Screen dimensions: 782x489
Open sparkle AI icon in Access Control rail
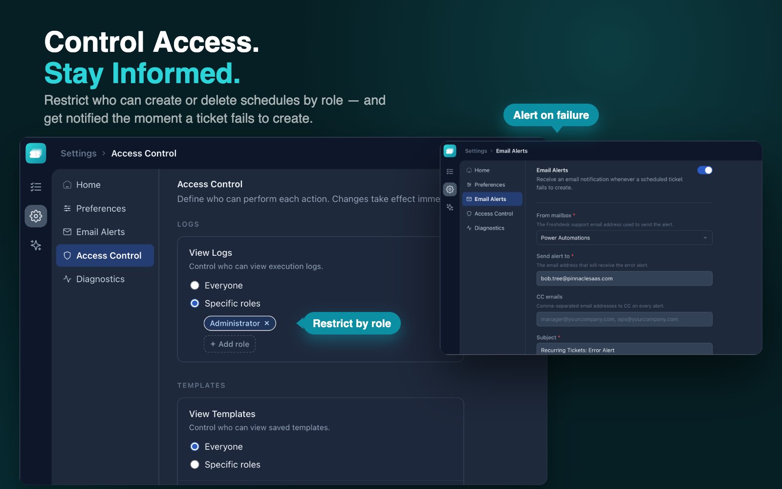36,245
